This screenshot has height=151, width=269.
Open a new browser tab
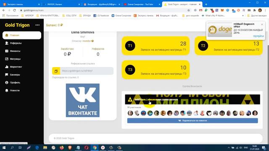(206, 4)
